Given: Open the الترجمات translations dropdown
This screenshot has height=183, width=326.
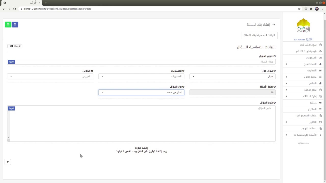Looking at the screenshot, I should click(15, 46).
